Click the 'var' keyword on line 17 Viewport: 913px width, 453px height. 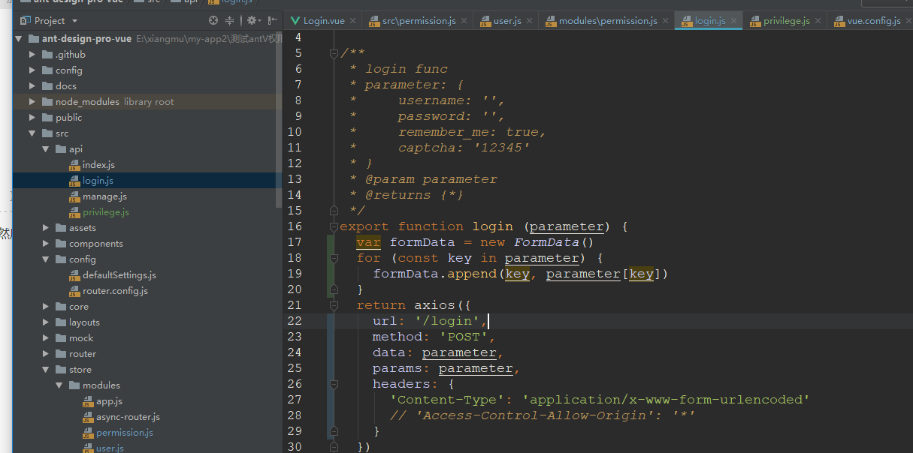[368, 242]
